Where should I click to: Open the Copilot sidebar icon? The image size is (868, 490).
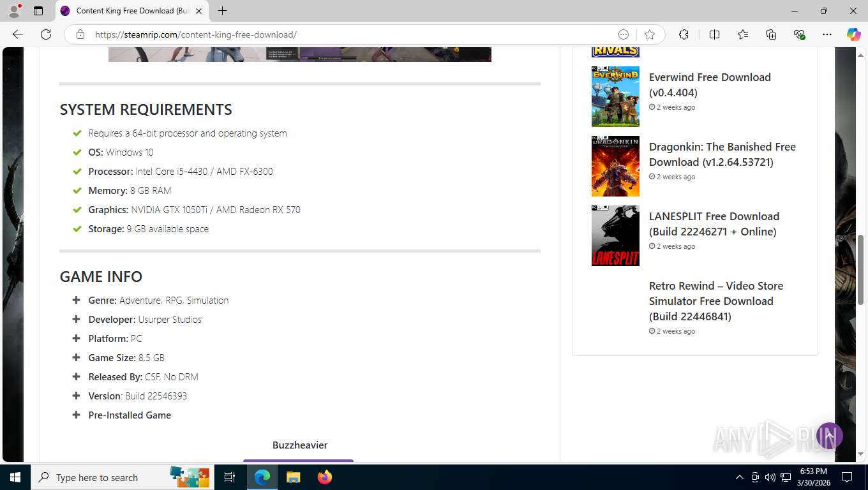coord(854,34)
